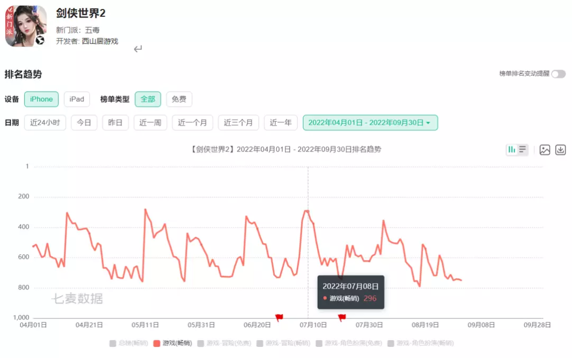Screen dimensions: 572x358
Task: Click the x-axis label 08月19日
Action: tap(425, 325)
